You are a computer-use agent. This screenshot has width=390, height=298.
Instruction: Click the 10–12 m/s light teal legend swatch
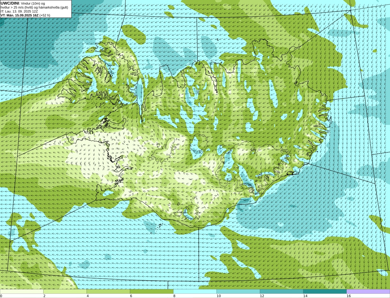tap(238, 291)
